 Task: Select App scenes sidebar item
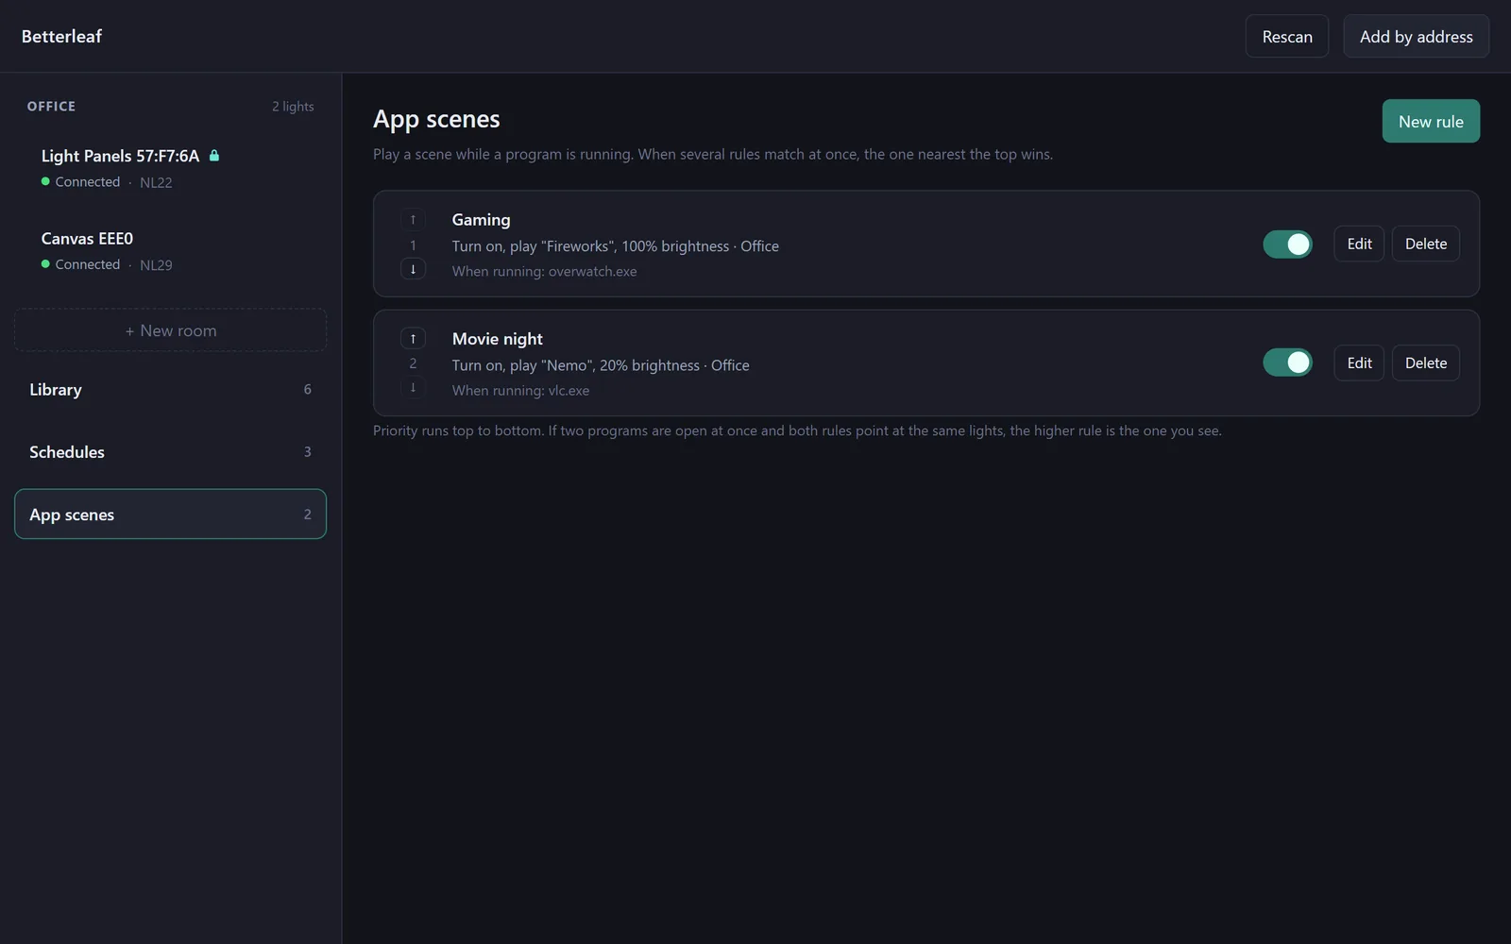[x=170, y=514]
